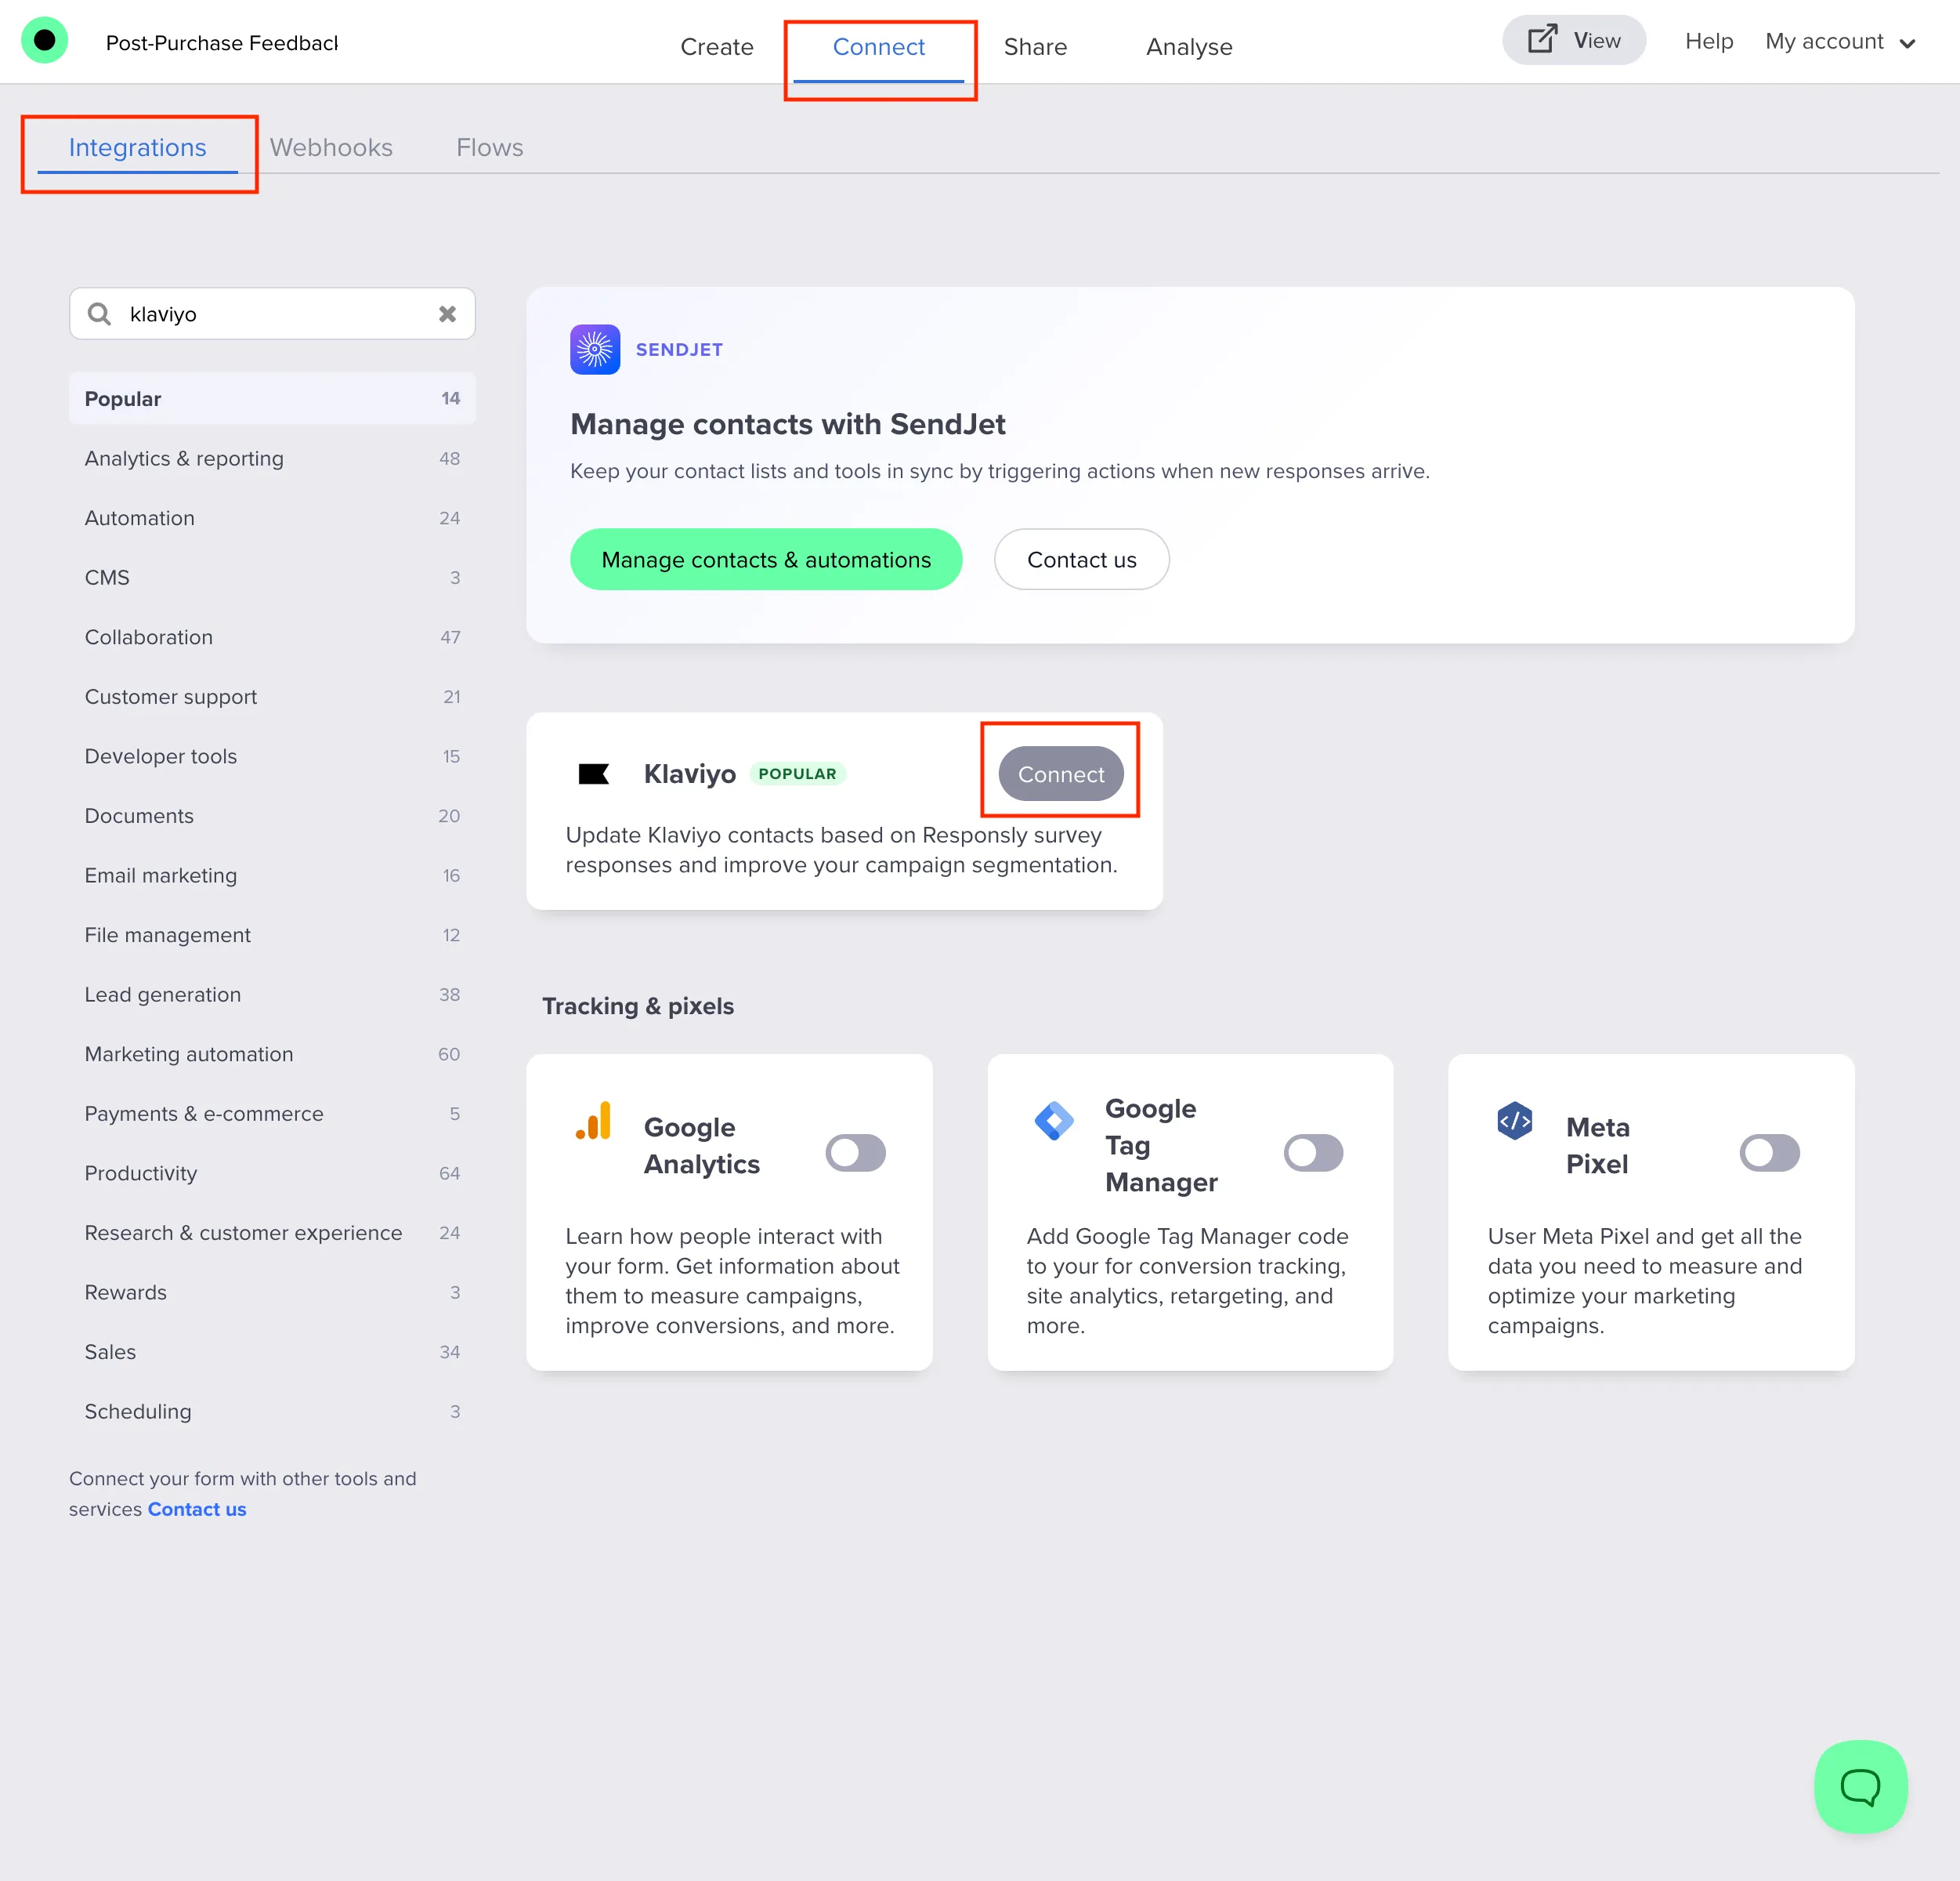The image size is (1960, 1881).
Task: Open Payments & e-commerce category
Action: click(272, 1113)
